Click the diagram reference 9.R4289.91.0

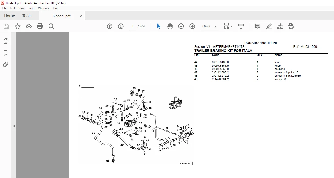pos(186,163)
